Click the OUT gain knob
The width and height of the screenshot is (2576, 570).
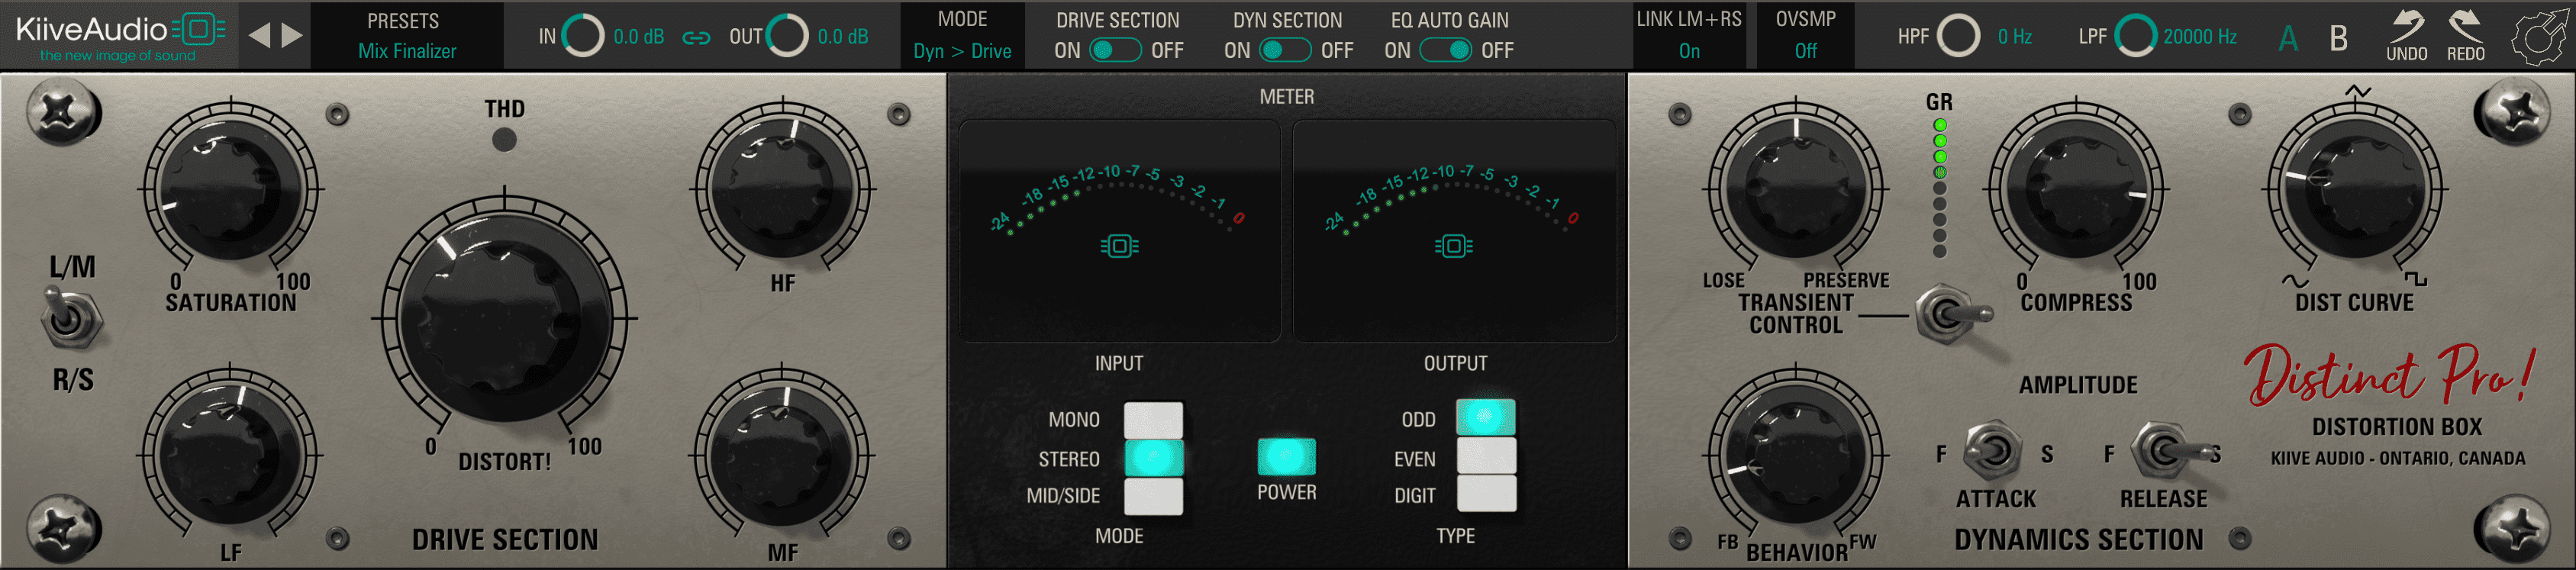(787, 36)
